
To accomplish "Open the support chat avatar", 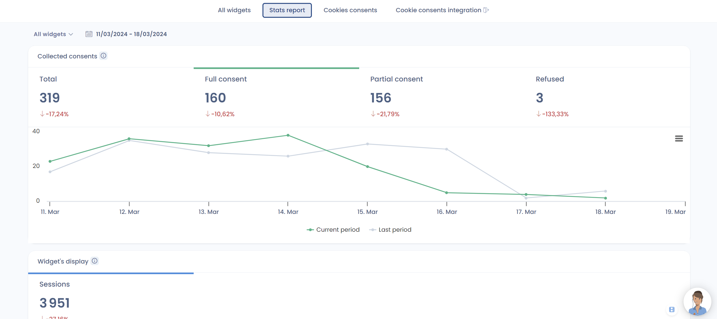I will tap(697, 301).
